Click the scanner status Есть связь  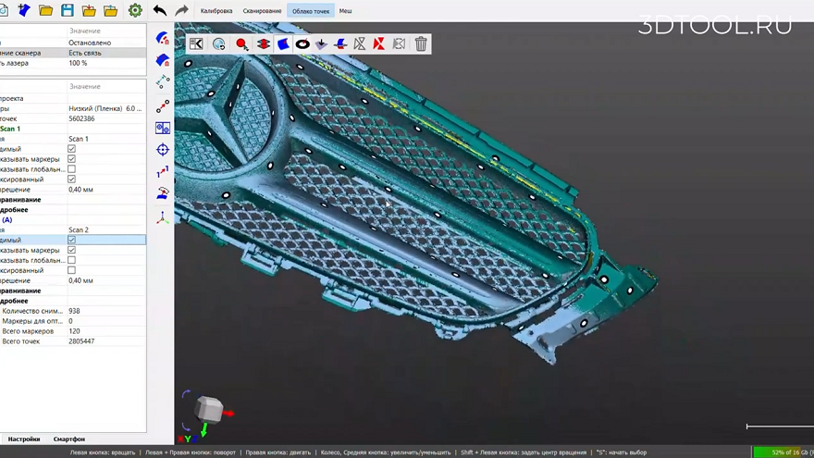pos(85,53)
